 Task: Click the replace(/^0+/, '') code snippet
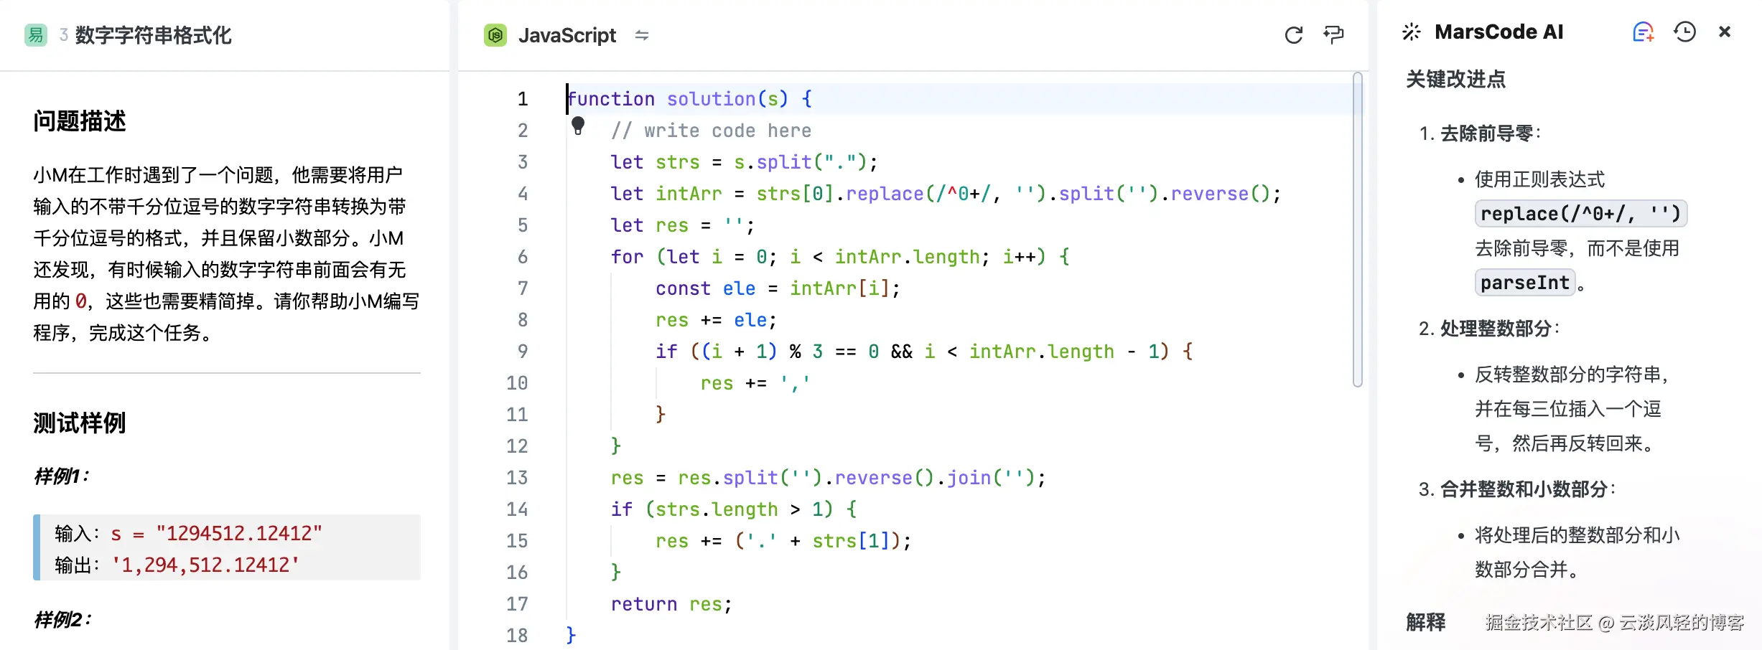click(x=1580, y=214)
